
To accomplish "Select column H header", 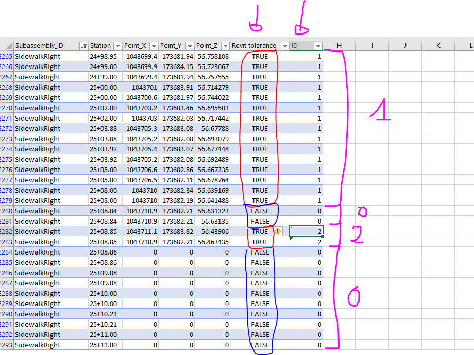I will [x=339, y=46].
